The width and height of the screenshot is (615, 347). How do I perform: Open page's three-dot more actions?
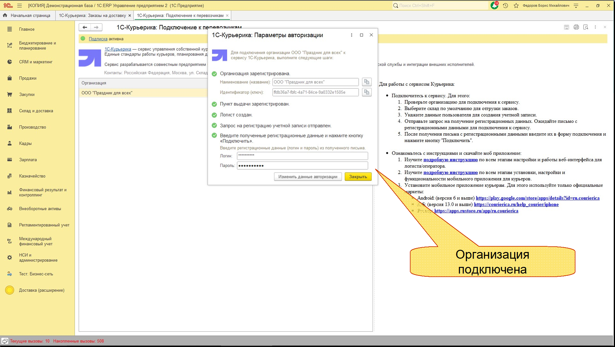[595, 27]
